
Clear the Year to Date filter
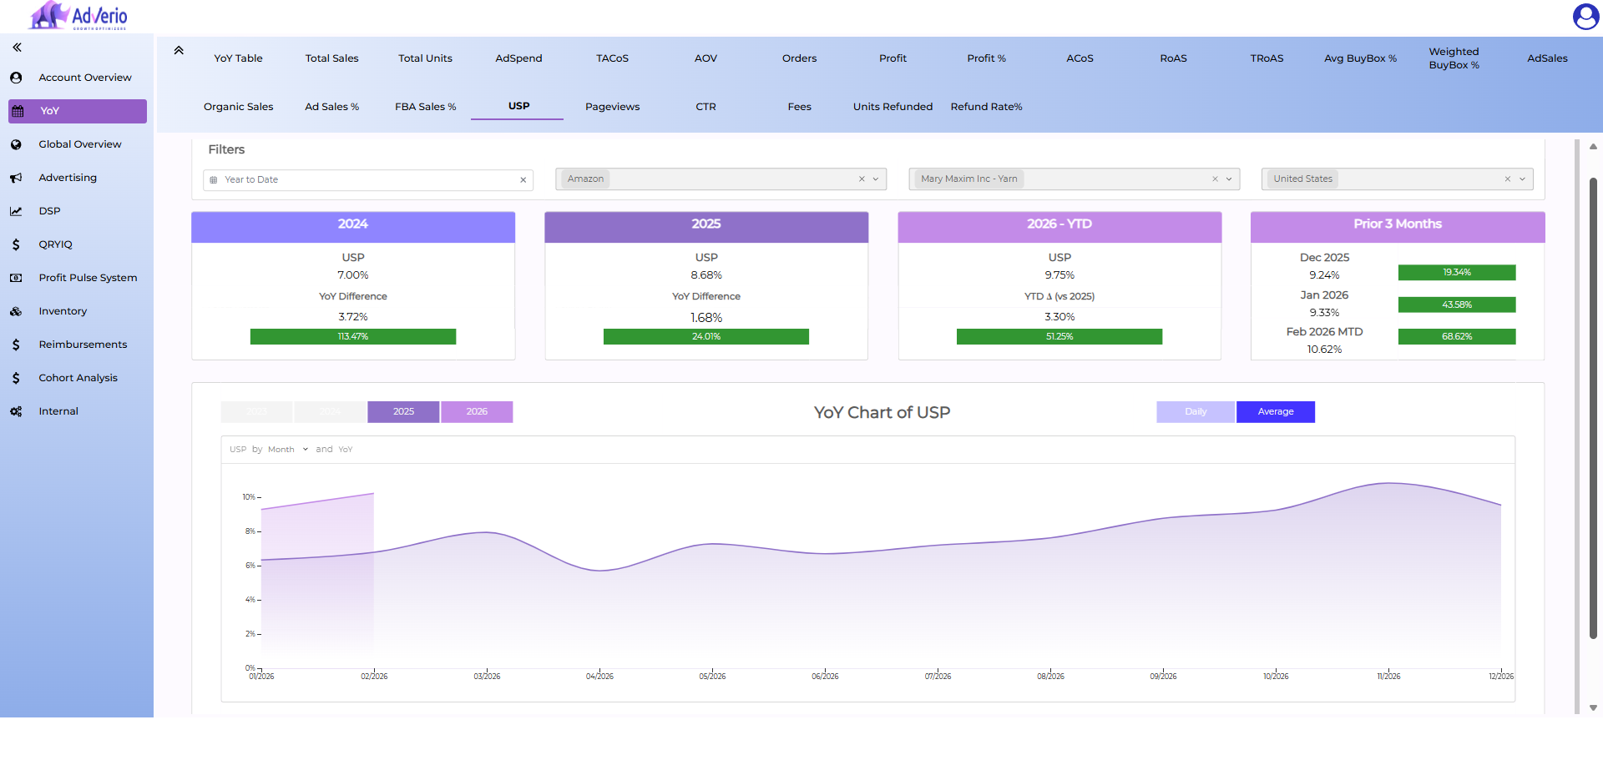pyautogui.click(x=523, y=180)
